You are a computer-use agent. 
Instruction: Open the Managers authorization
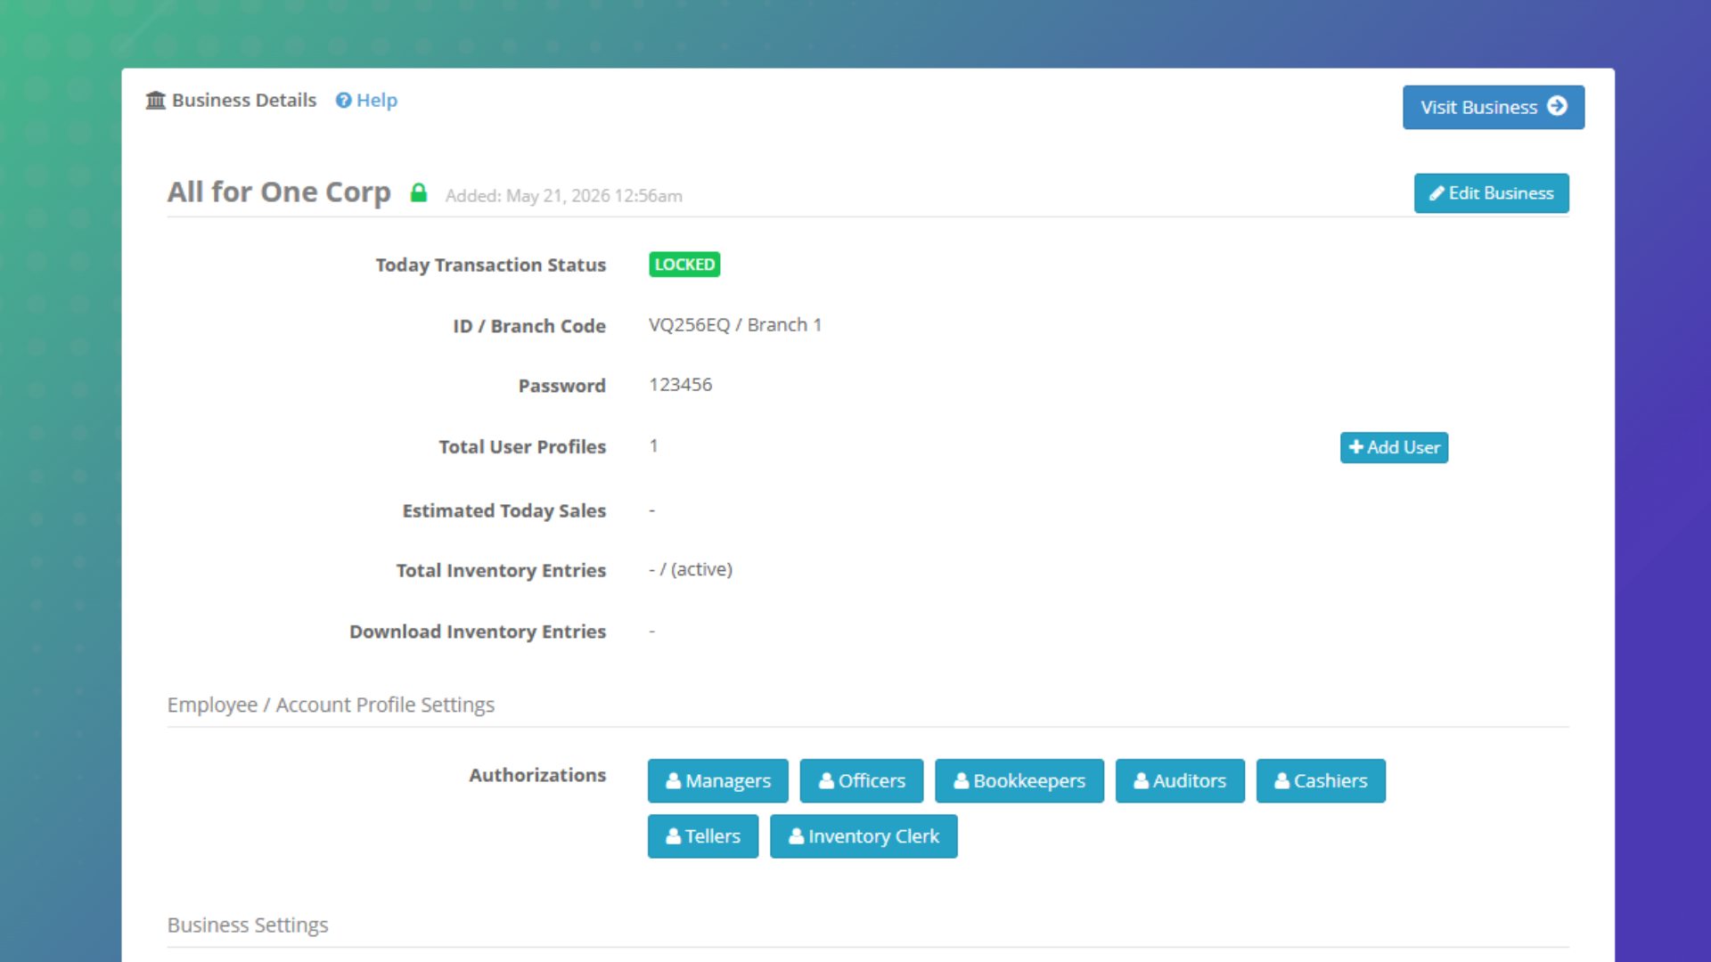(x=718, y=781)
